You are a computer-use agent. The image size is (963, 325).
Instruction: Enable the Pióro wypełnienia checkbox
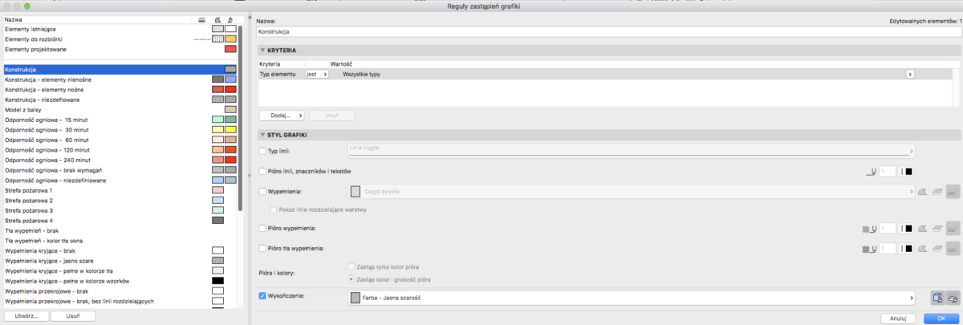click(262, 229)
